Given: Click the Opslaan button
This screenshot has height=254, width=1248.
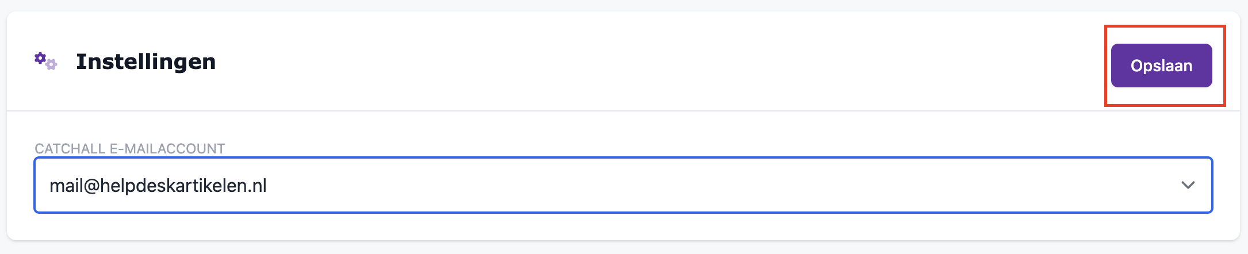Looking at the screenshot, I should [1161, 66].
